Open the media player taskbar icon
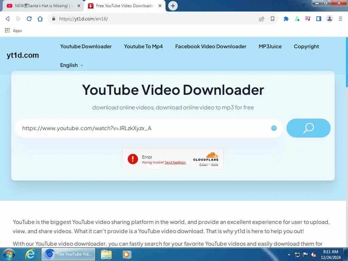Image resolution: width=348 pixels, height=261 pixels. (127, 254)
